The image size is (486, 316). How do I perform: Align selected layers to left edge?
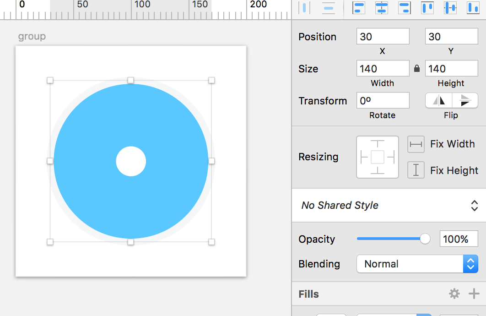click(x=359, y=8)
